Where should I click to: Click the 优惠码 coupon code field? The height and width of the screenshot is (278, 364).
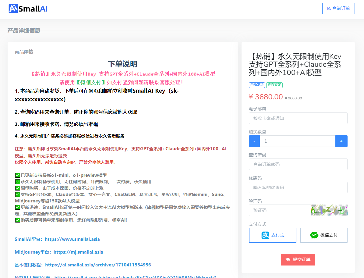(x=298, y=187)
